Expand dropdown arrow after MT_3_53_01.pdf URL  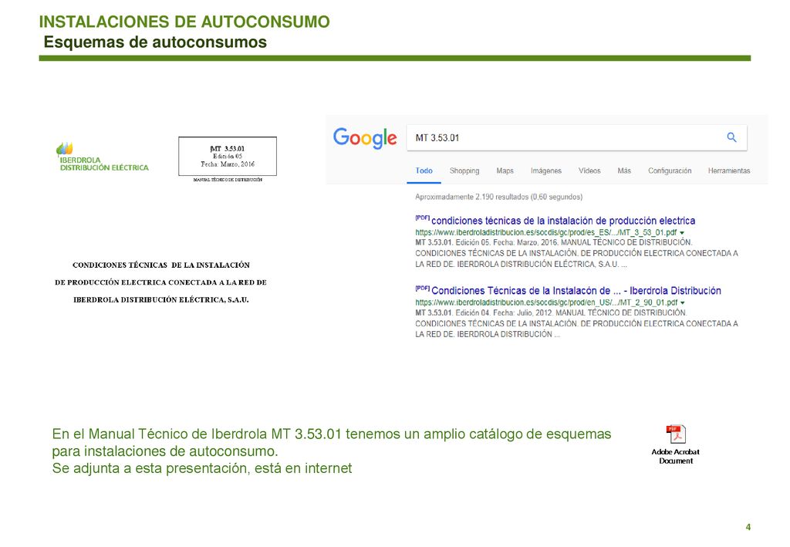(682, 233)
